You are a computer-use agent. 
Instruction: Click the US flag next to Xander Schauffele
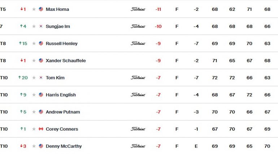[41, 60]
